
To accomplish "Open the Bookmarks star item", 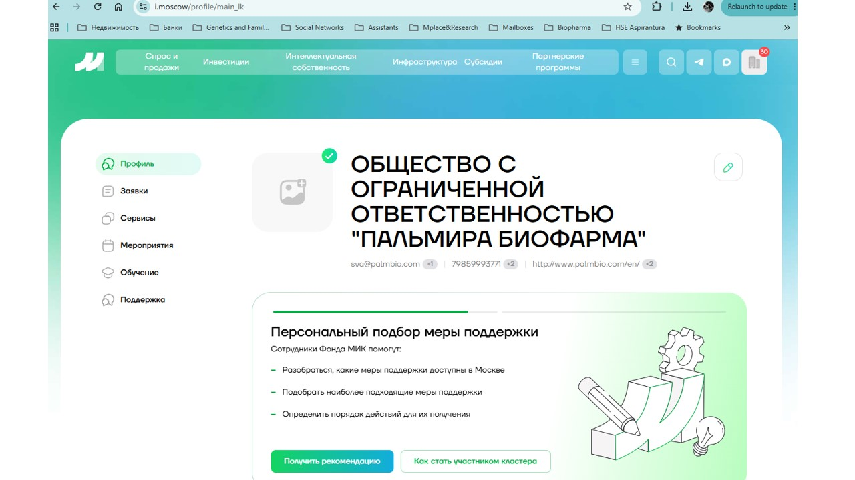I will pyautogui.click(x=698, y=27).
